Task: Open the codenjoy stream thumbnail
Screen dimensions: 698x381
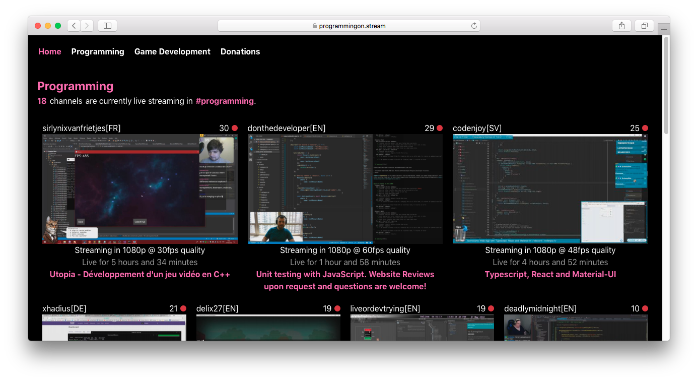Action: (x=550, y=189)
